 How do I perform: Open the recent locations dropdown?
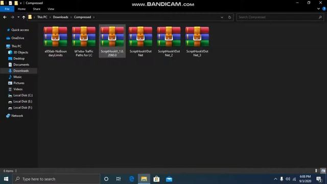pos(18,17)
